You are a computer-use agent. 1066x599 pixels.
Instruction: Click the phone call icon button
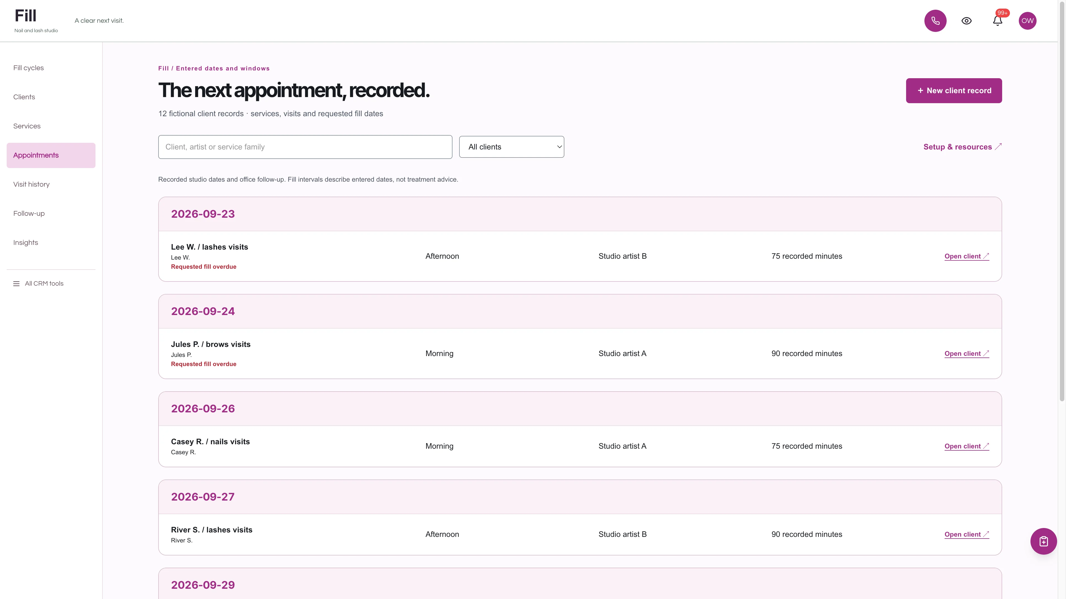tap(935, 21)
